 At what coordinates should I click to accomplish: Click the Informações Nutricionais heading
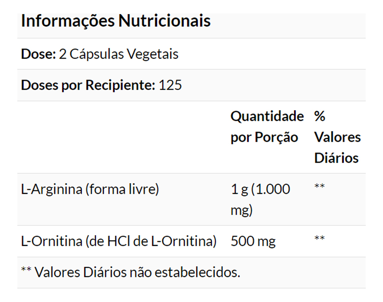pos(115,21)
